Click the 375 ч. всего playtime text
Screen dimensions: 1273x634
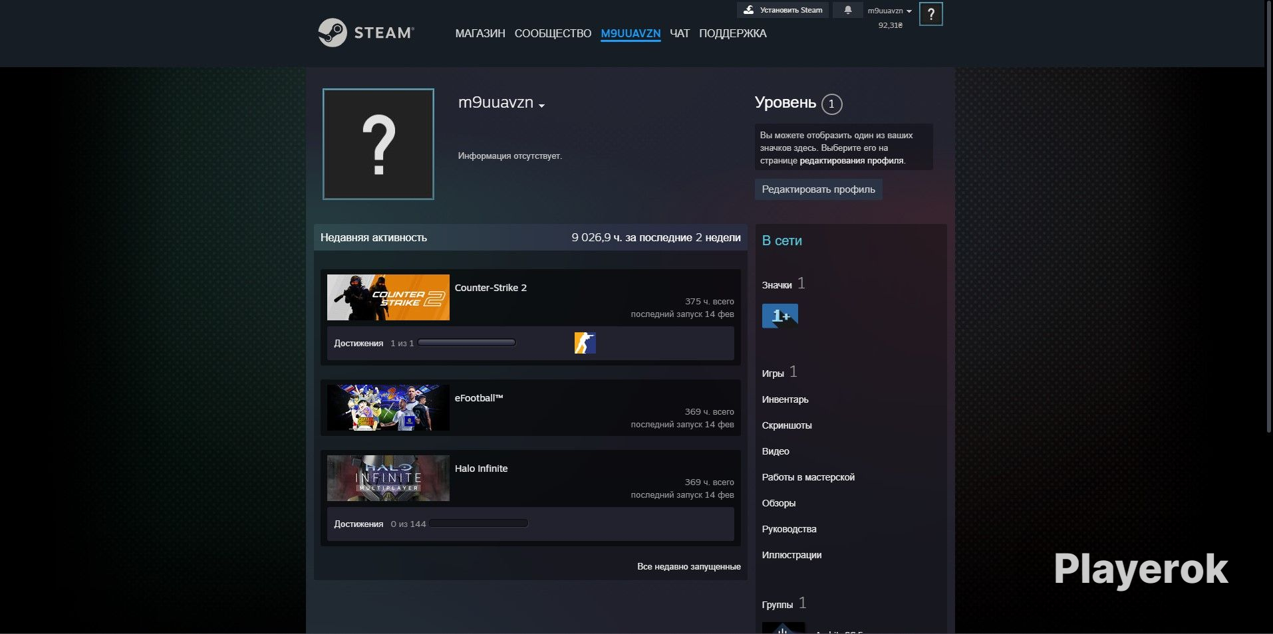click(x=710, y=302)
